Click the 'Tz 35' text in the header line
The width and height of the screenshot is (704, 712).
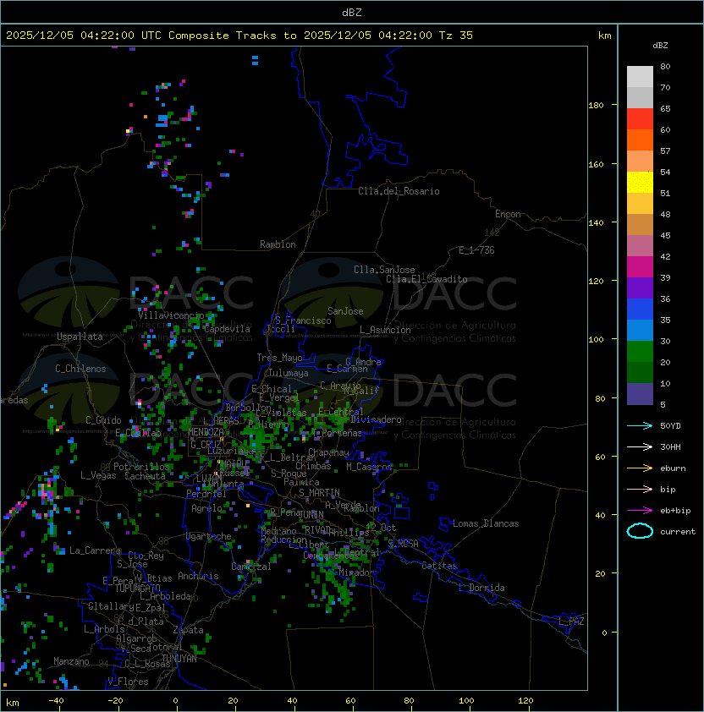[456, 36]
